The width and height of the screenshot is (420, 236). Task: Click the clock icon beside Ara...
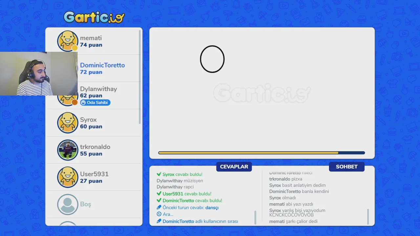pyautogui.click(x=159, y=214)
